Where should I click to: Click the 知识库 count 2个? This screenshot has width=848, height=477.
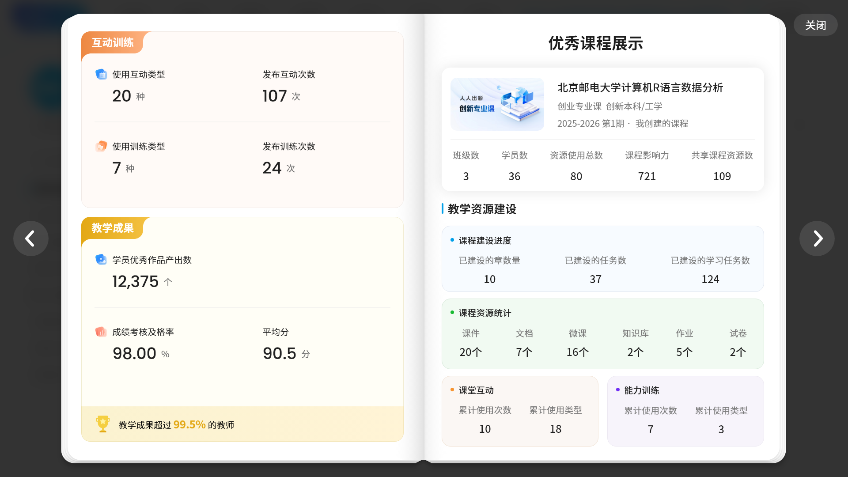click(x=636, y=352)
